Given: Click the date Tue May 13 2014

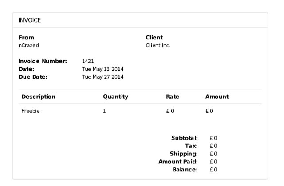Looking at the screenshot, I should [x=103, y=69].
